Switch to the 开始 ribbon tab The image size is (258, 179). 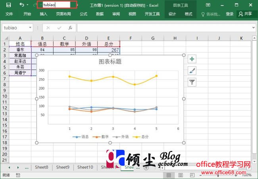(x=27, y=14)
